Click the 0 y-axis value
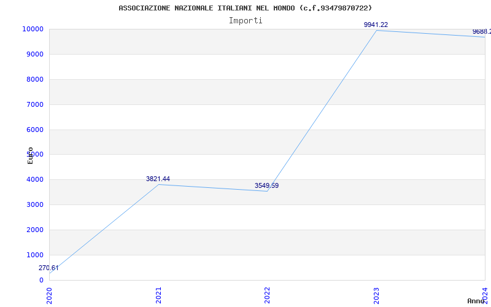This screenshot has height=307, width=491. [x=41, y=281]
